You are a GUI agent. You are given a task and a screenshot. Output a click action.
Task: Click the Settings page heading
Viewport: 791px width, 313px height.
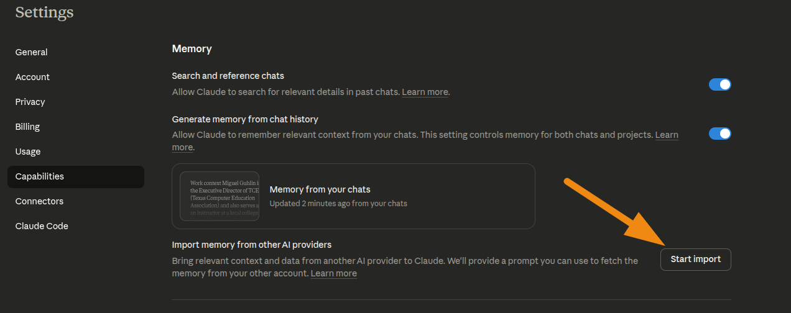(x=44, y=12)
